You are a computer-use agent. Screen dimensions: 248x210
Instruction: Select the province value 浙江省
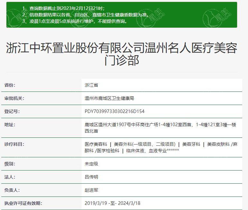(92, 85)
